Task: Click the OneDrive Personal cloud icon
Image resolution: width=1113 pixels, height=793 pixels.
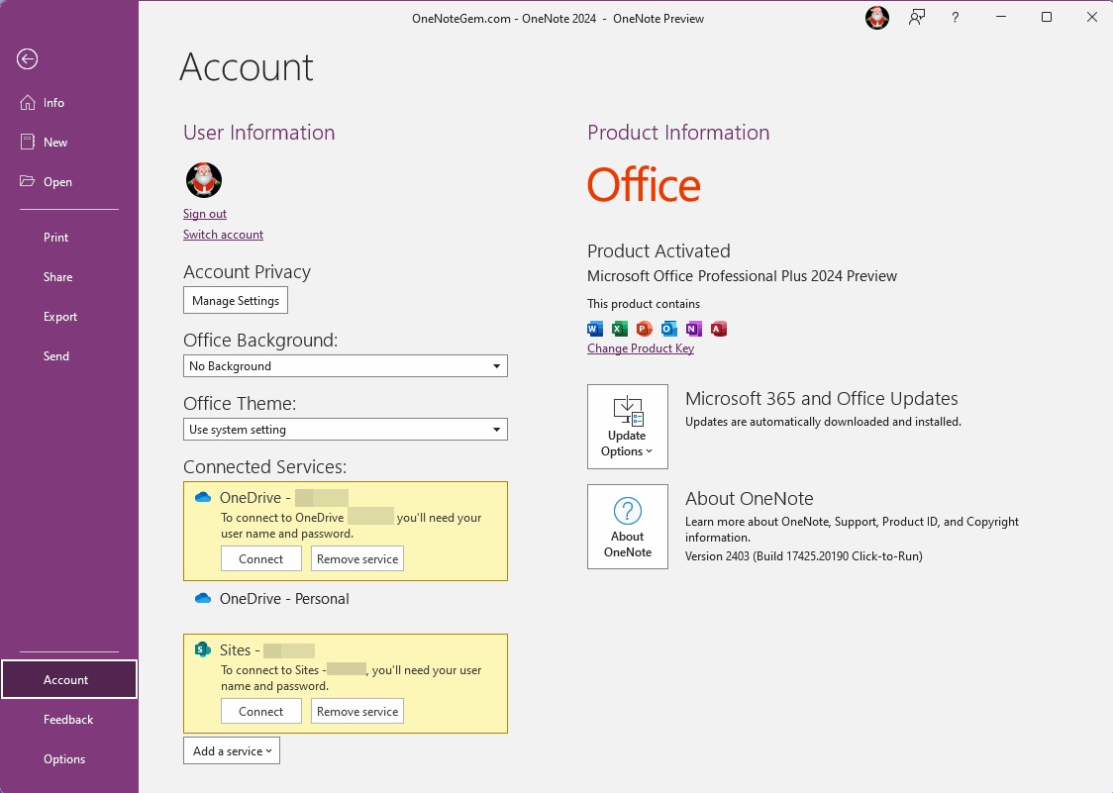Action: 203,599
